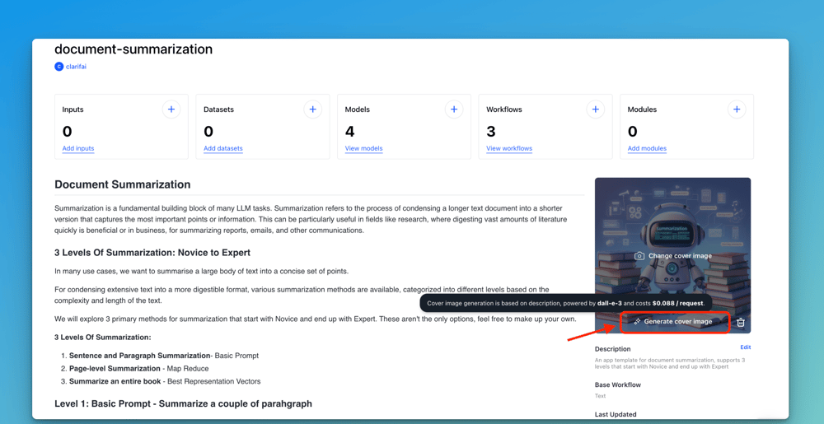Click the document-summarization app title

[x=133, y=49]
